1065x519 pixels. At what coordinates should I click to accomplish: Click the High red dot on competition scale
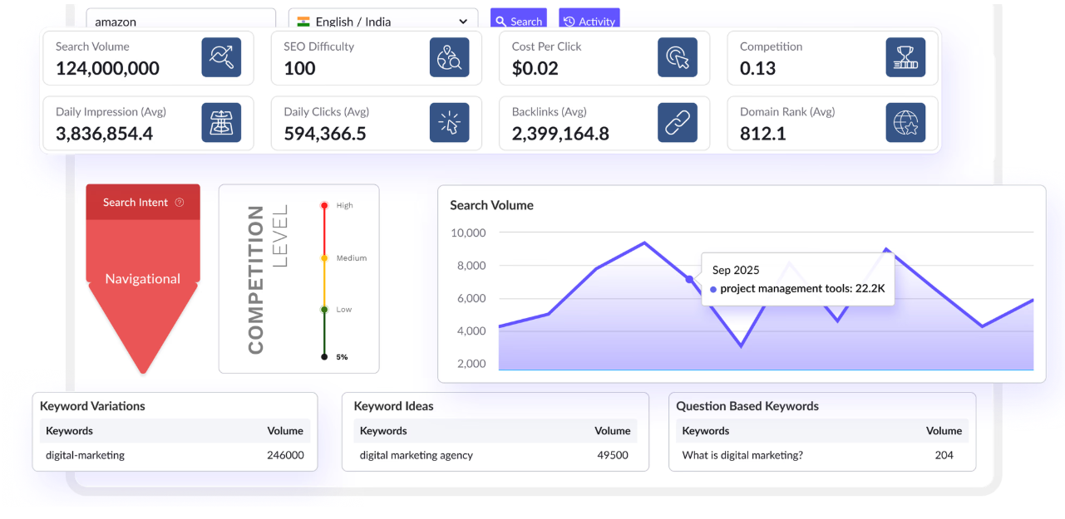click(324, 205)
